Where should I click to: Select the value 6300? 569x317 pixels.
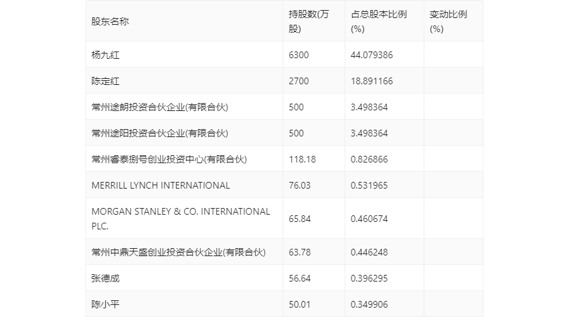click(x=299, y=55)
